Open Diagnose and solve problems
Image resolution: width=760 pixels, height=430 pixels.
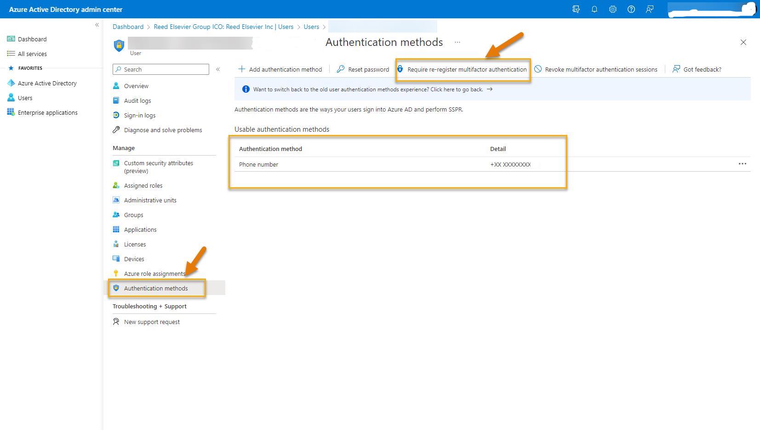(x=163, y=130)
